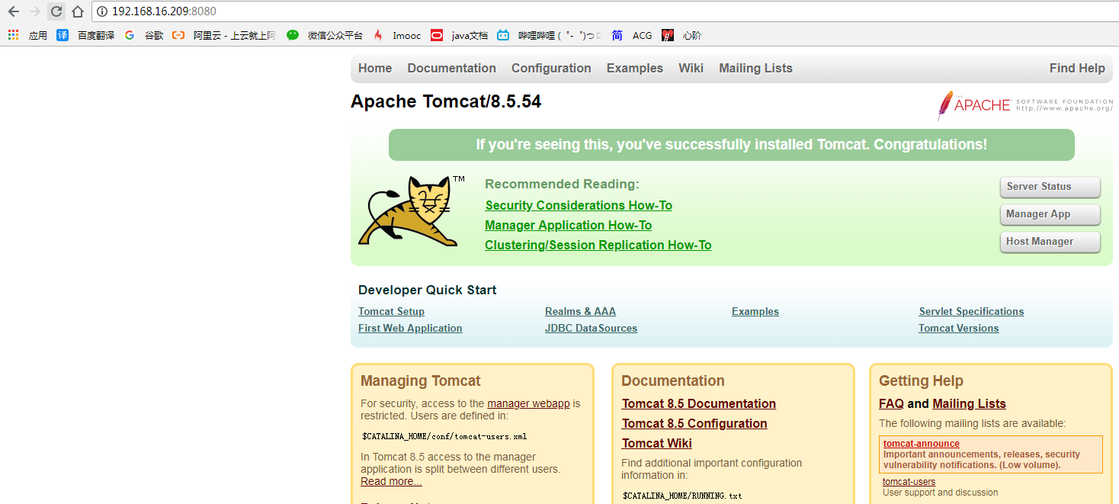Image resolution: width=1119 pixels, height=504 pixels.
Task: Click the Server Status button
Action: pyautogui.click(x=1050, y=187)
